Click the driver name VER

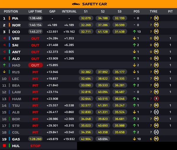point(16,38)
